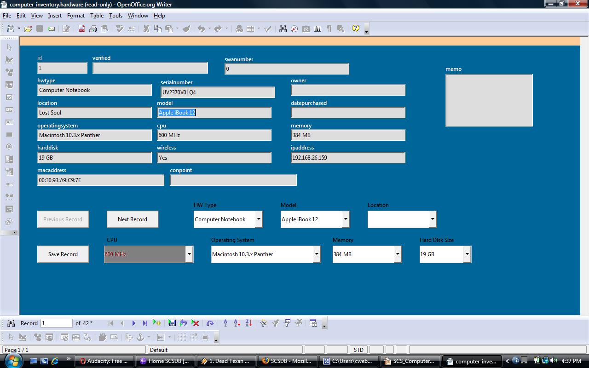Viewport: 589px width, 368px height.
Task: Expand the HW Type dropdown
Action: [259, 219]
